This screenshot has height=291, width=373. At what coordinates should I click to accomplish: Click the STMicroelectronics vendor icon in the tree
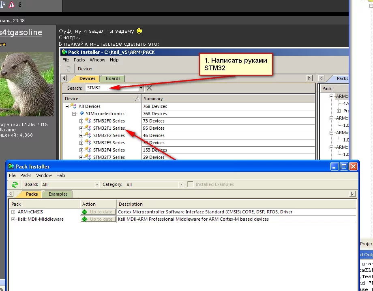(81, 114)
